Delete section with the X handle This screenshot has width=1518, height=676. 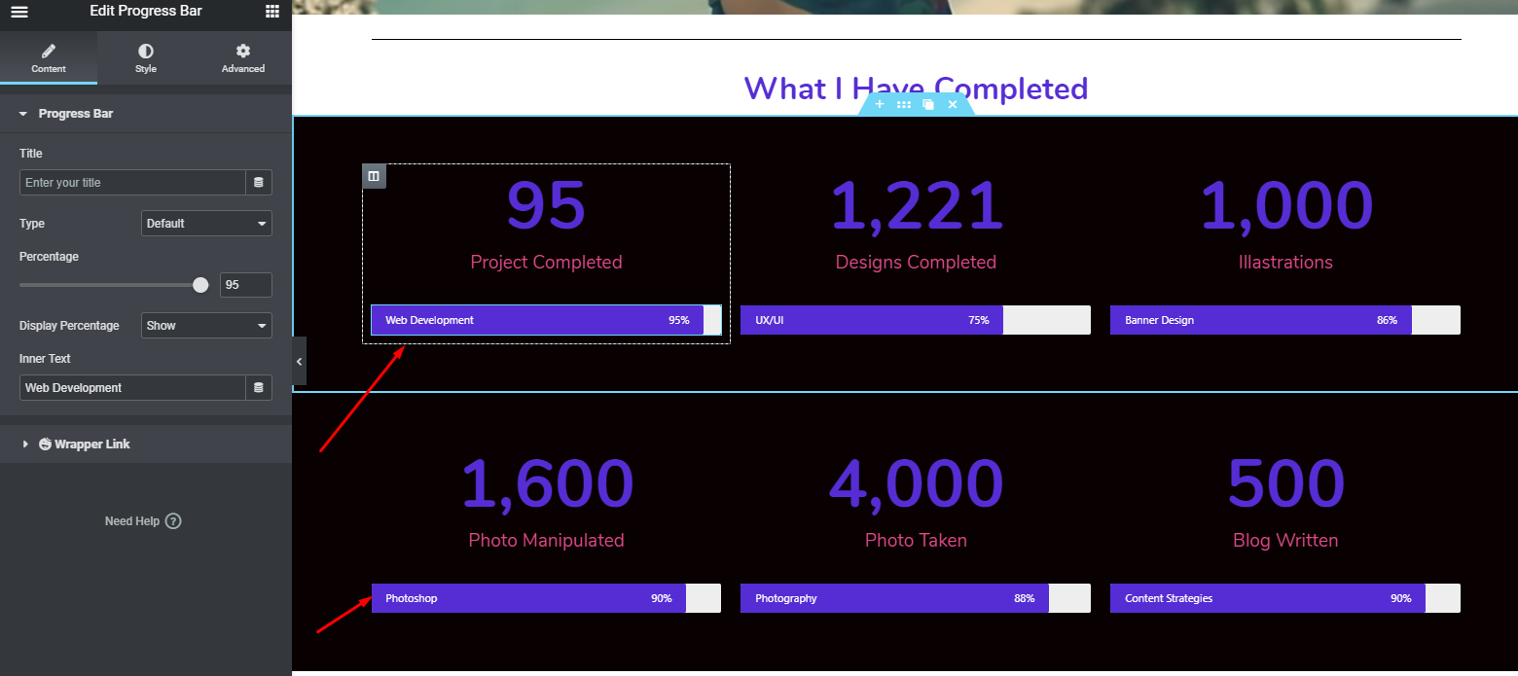point(953,104)
